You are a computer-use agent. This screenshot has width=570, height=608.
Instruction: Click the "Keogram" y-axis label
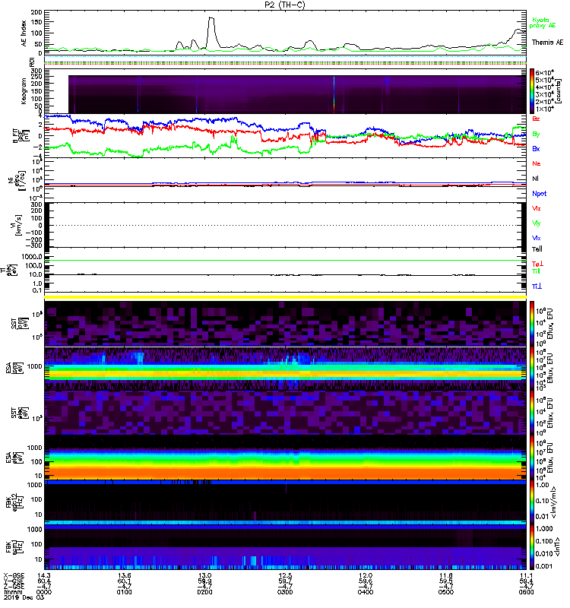click(x=24, y=91)
